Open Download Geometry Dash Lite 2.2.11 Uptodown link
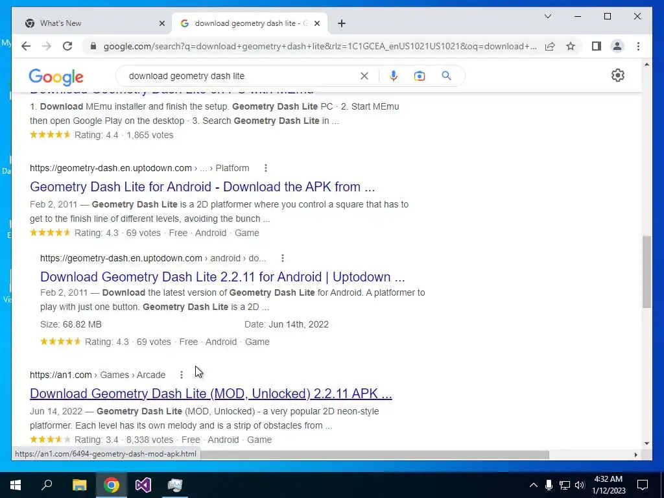Screen dimensions: 664x498 [x=222, y=277]
